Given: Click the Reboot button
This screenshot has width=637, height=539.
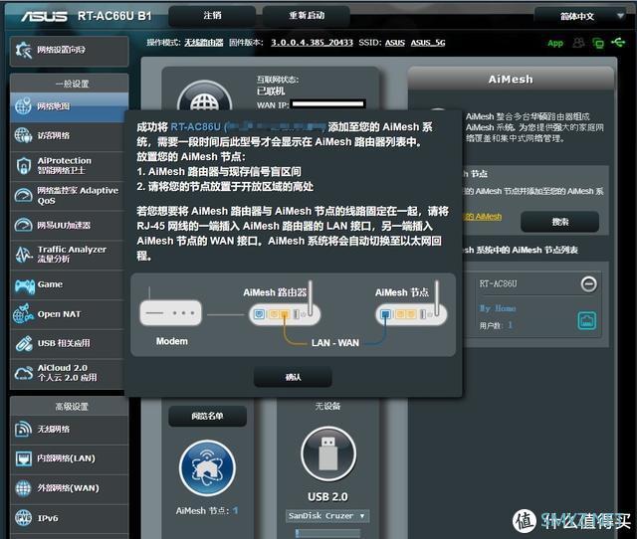Looking at the screenshot, I should point(307,16).
